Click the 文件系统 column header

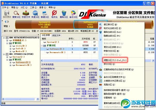[x=86, y=39]
